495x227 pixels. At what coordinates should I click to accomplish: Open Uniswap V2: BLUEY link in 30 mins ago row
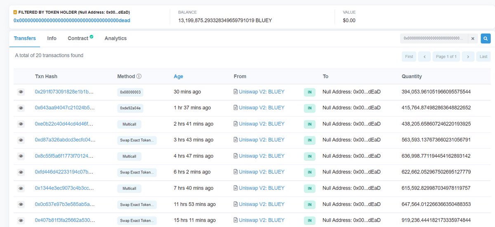[262, 92]
